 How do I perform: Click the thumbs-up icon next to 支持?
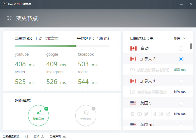point(43,137)
